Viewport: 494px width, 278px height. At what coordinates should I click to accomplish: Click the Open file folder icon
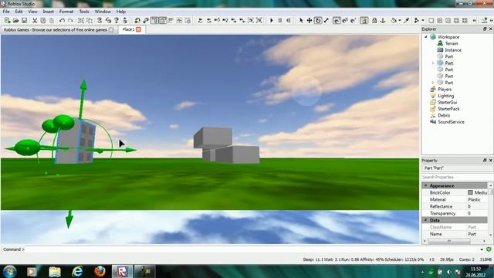point(15,21)
